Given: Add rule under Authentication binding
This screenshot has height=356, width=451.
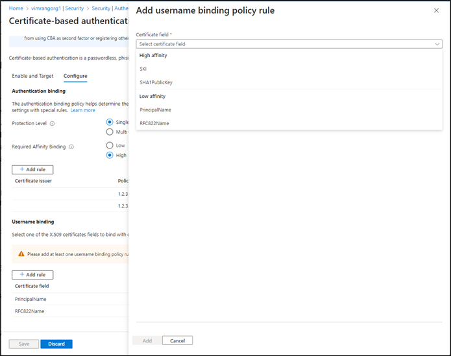Looking at the screenshot, I should (x=32, y=169).
